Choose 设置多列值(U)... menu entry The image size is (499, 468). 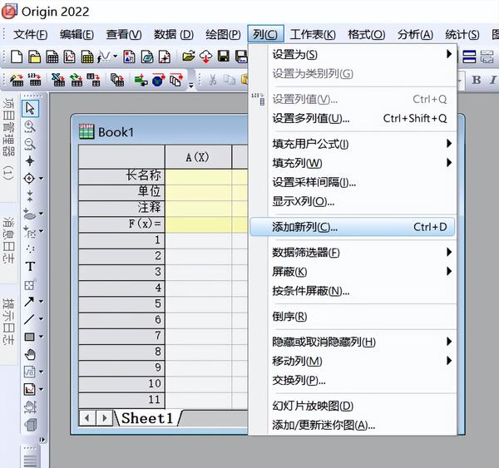tap(353, 118)
